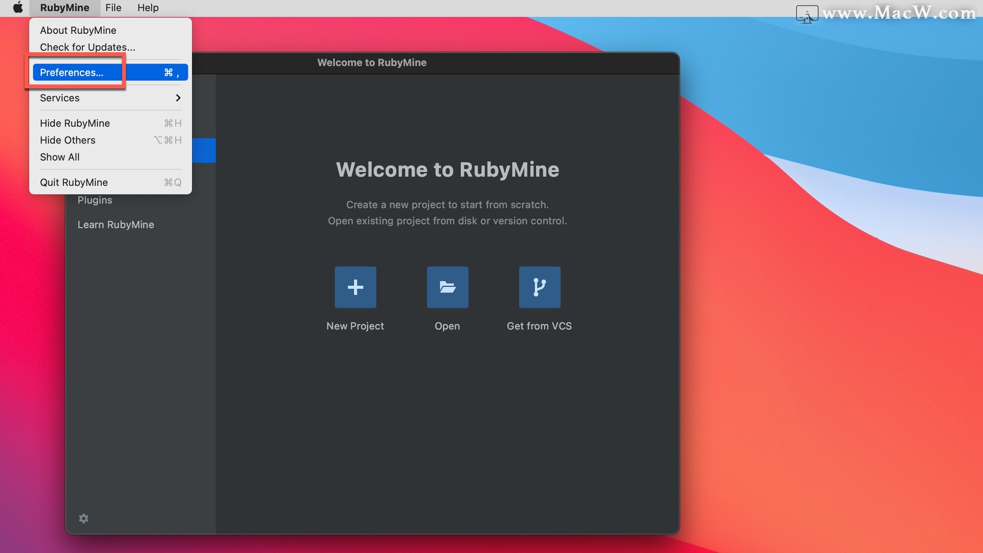This screenshot has width=983, height=553.
Task: Open the gear settings icon in welcome window
Action: coord(84,519)
